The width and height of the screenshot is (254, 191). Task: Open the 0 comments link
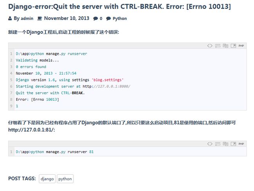tap(101, 19)
